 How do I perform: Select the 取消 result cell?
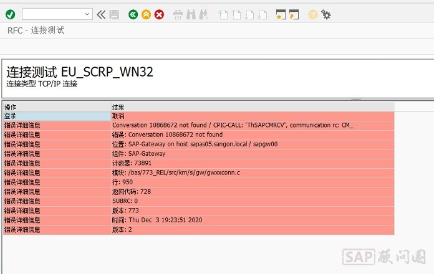tap(253, 116)
